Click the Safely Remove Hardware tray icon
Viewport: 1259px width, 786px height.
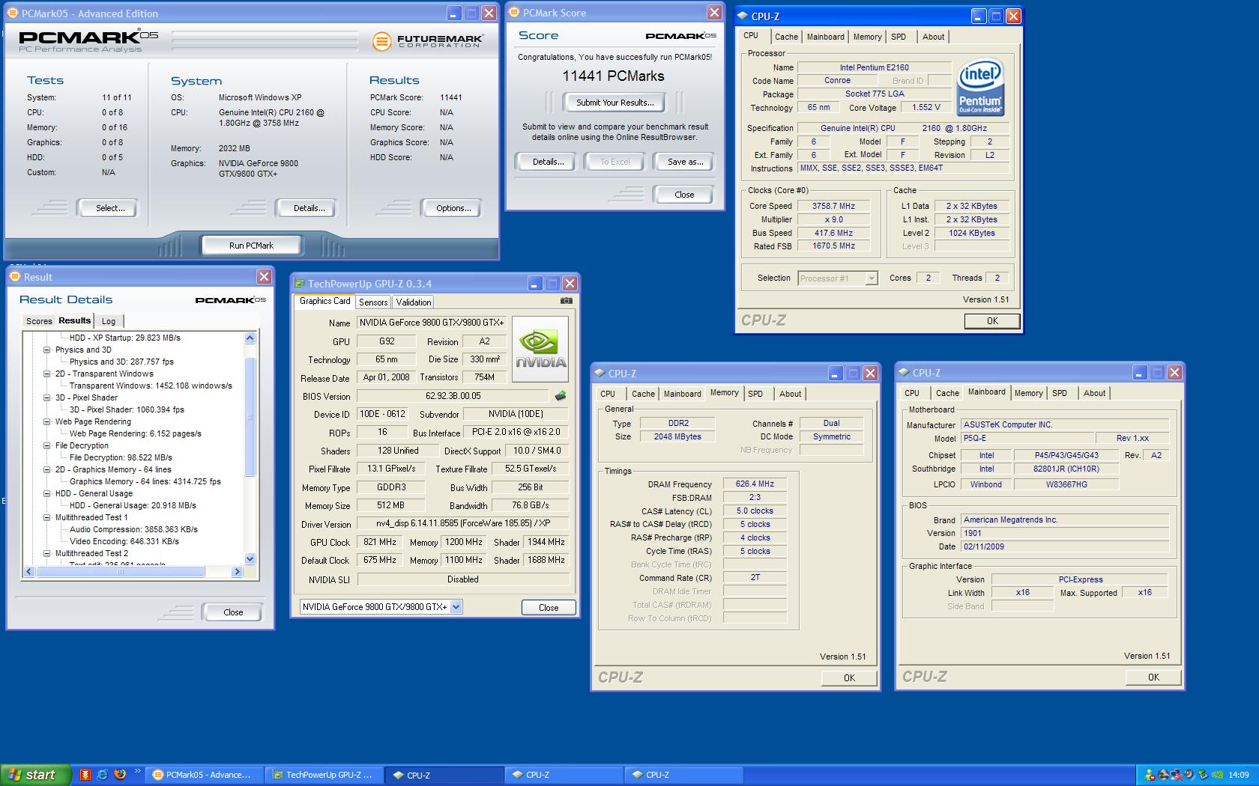(x=1202, y=775)
